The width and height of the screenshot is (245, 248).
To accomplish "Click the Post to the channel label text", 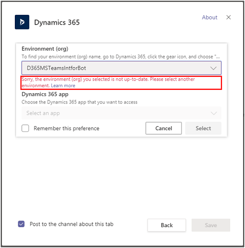I will pyautogui.click(x=71, y=224).
